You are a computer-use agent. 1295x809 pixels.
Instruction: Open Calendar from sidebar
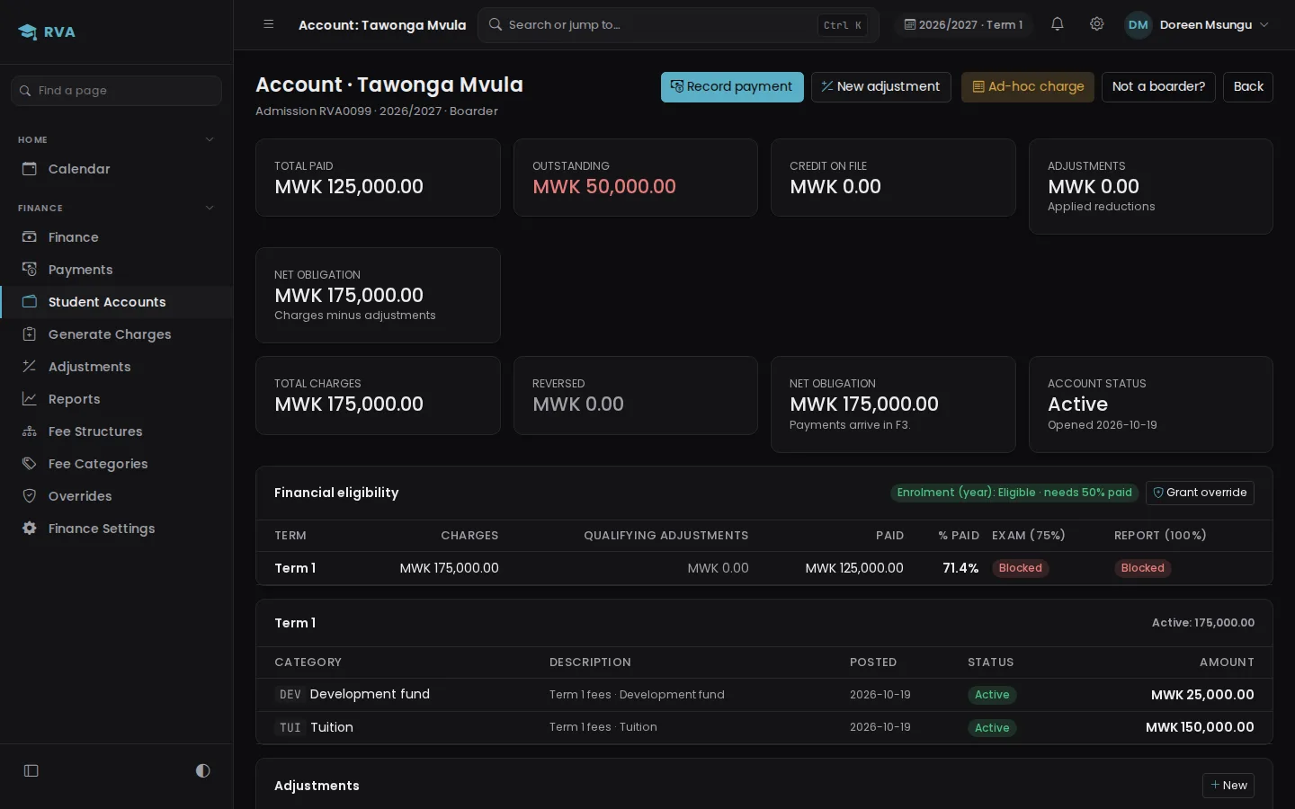coord(116,169)
